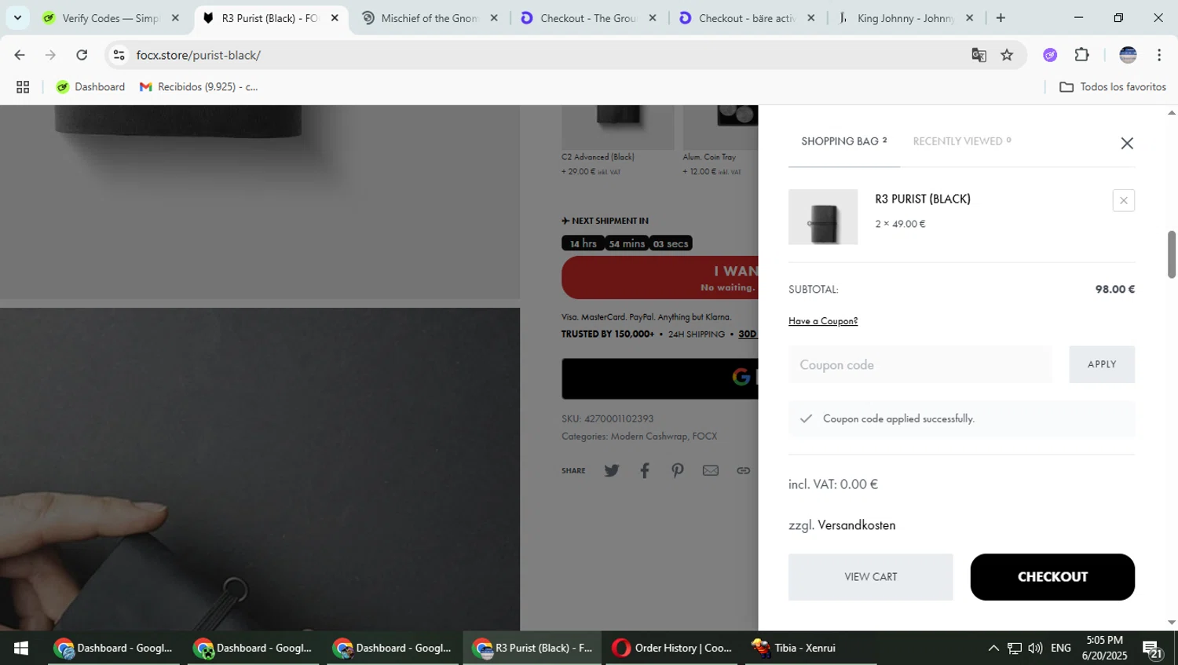1178x665 pixels.
Task: Click the 30D underlined link
Action: tap(748, 334)
